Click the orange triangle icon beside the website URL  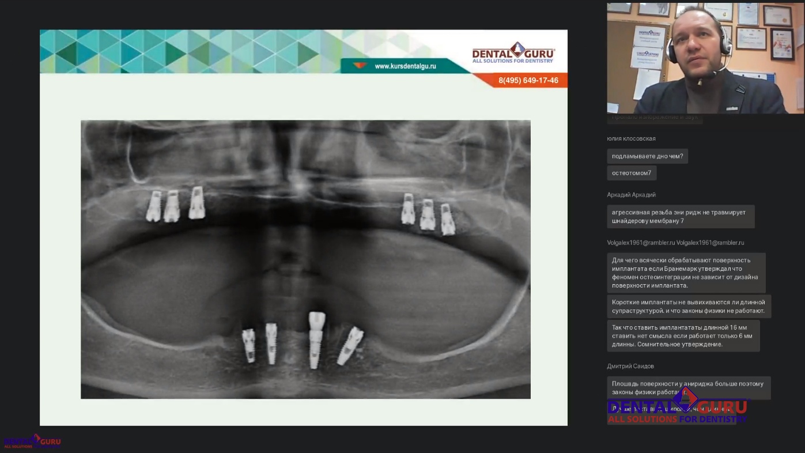coord(360,66)
